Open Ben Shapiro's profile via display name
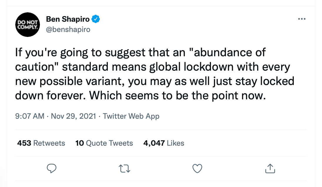The width and height of the screenshot is (322, 187). pyautogui.click(x=68, y=19)
